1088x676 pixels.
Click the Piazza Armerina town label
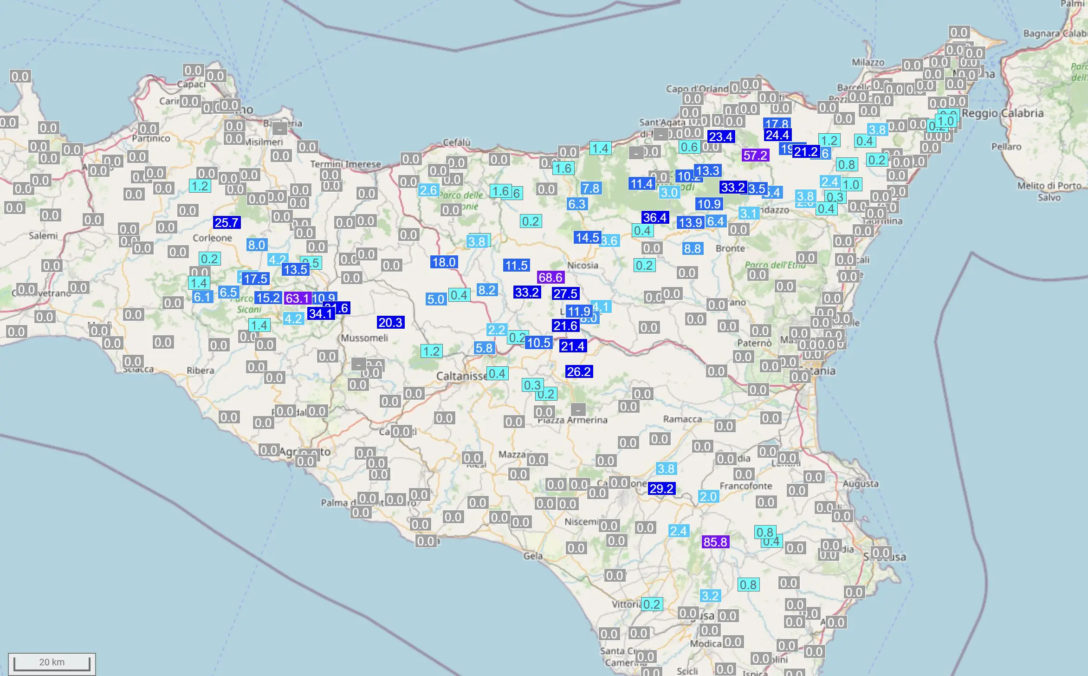click(x=573, y=420)
